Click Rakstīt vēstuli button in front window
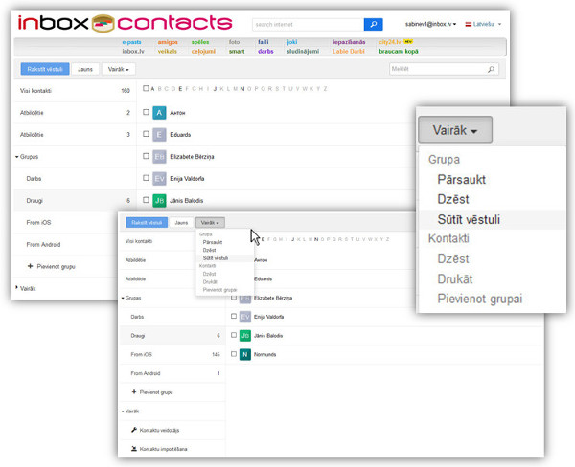This screenshot has height=467, width=575. (x=147, y=222)
